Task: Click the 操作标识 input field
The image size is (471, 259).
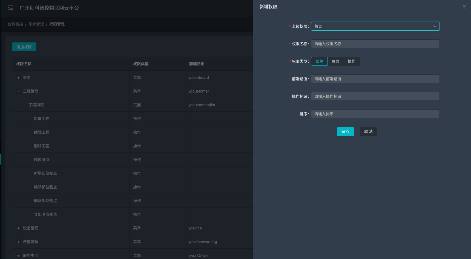Action: pyautogui.click(x=375, y=96)
